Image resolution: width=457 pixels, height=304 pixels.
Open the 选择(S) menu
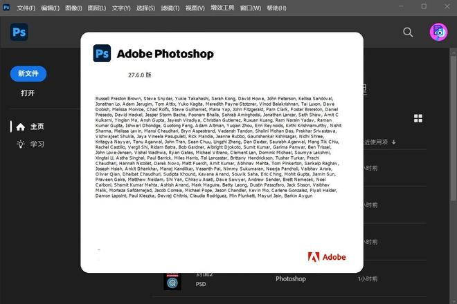(145, 8)
